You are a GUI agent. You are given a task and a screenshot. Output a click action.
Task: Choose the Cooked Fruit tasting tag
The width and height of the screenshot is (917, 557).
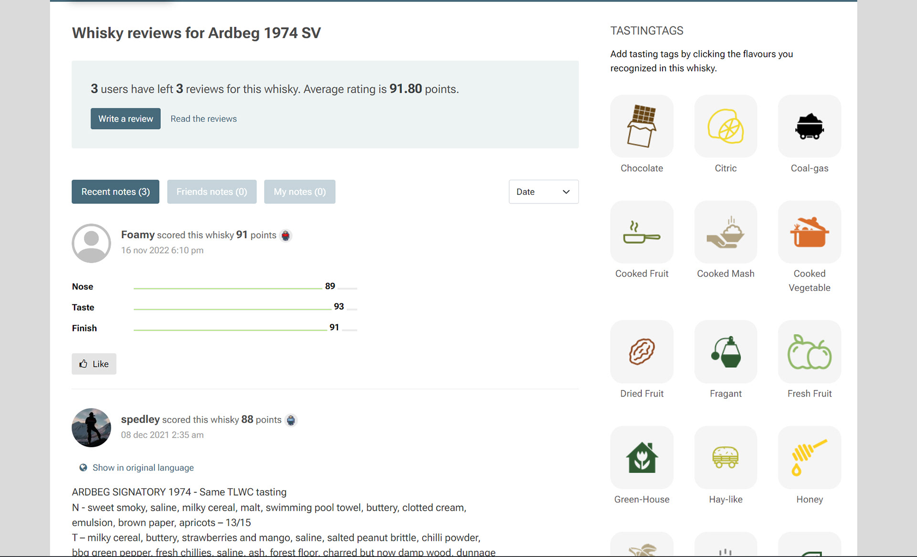[x=641, y=232]
